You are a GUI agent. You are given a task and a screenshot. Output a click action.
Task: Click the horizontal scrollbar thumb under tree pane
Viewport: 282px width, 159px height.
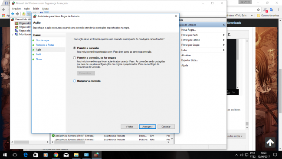(21, 142)
